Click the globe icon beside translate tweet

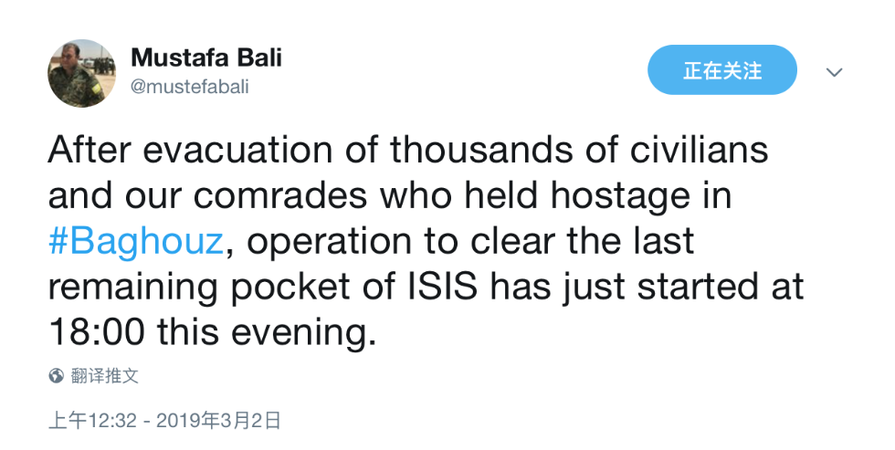(x=56, y=375)
